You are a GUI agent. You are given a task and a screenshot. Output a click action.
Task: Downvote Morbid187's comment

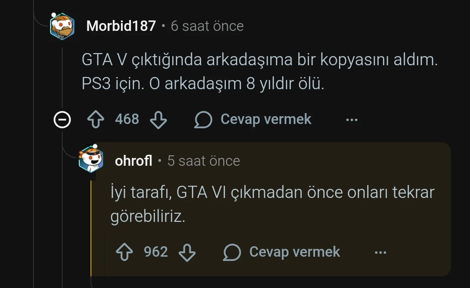click(158, 120)
